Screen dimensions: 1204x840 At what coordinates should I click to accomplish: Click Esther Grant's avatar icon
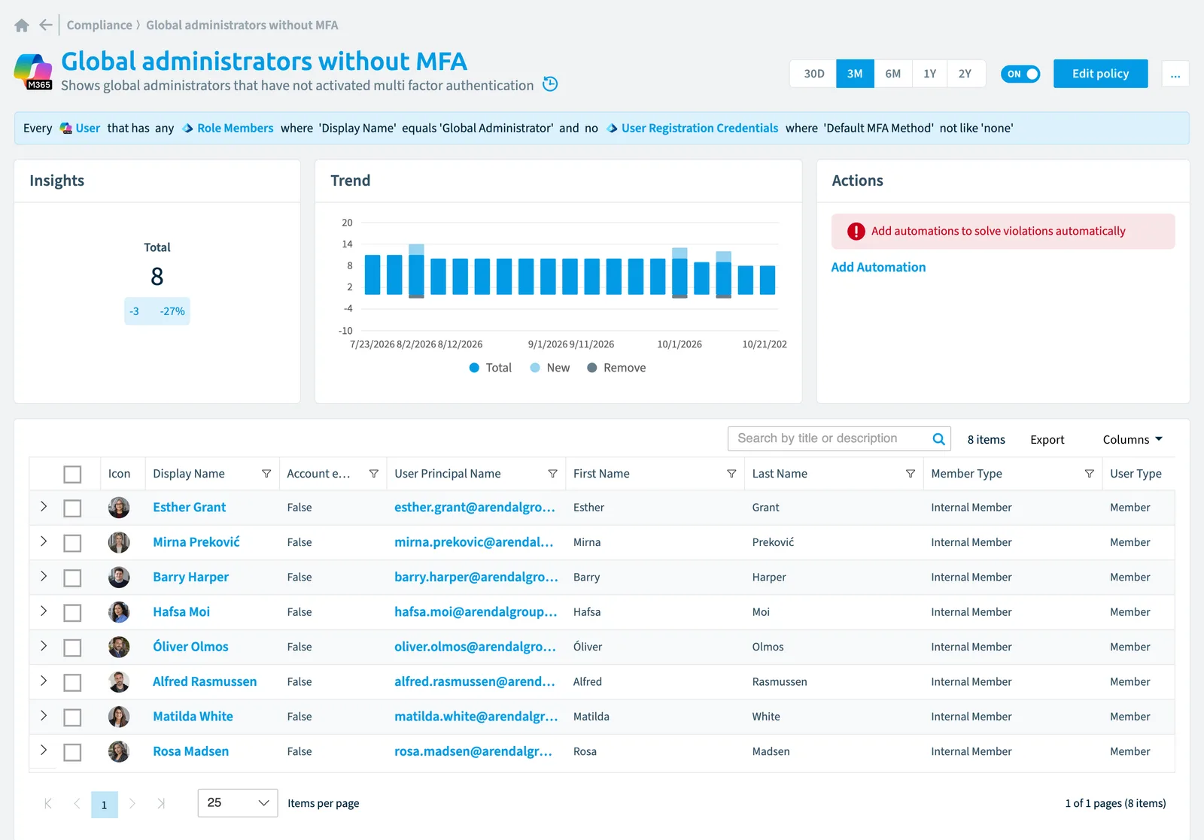119,508
